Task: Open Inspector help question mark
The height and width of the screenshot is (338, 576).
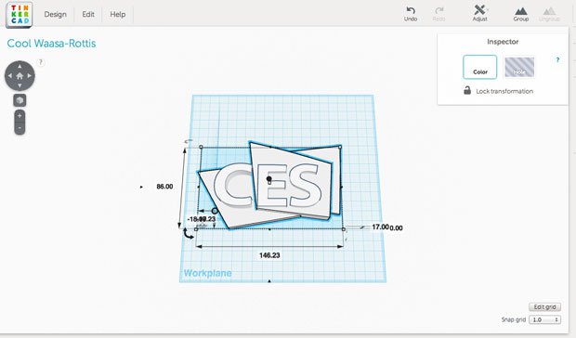Action: click(557, 59)
